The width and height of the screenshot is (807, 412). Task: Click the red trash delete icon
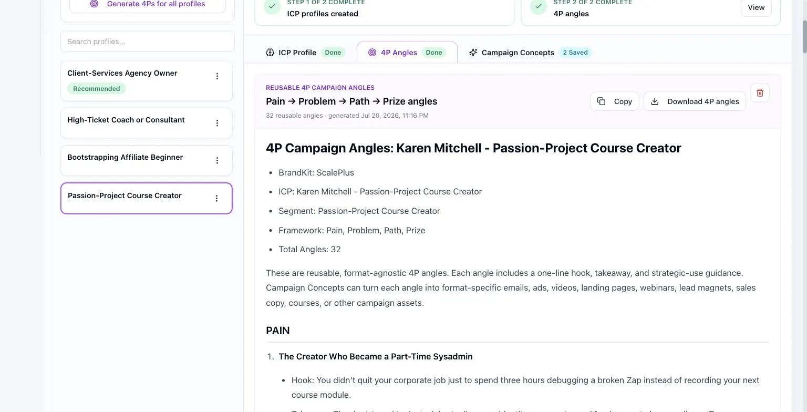(760, 93)
